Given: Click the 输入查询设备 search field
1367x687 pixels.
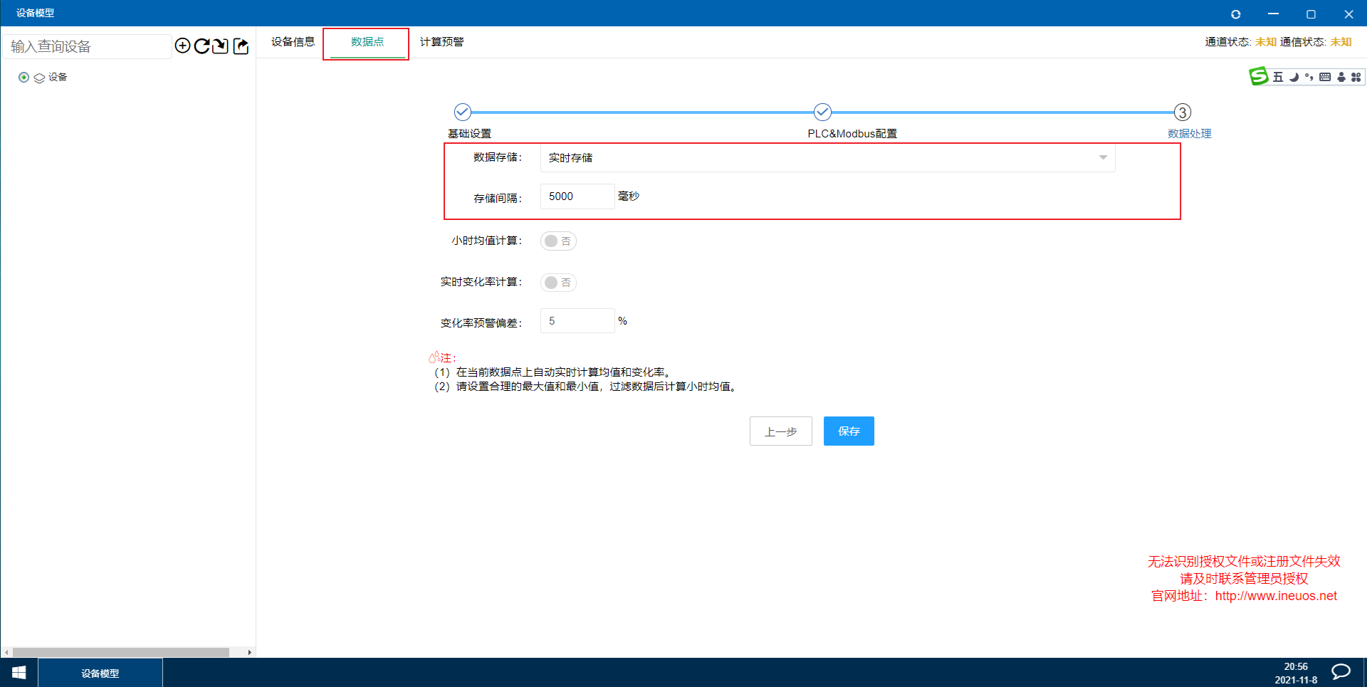Looking at the screenshot, I should (x=88, y=46).
